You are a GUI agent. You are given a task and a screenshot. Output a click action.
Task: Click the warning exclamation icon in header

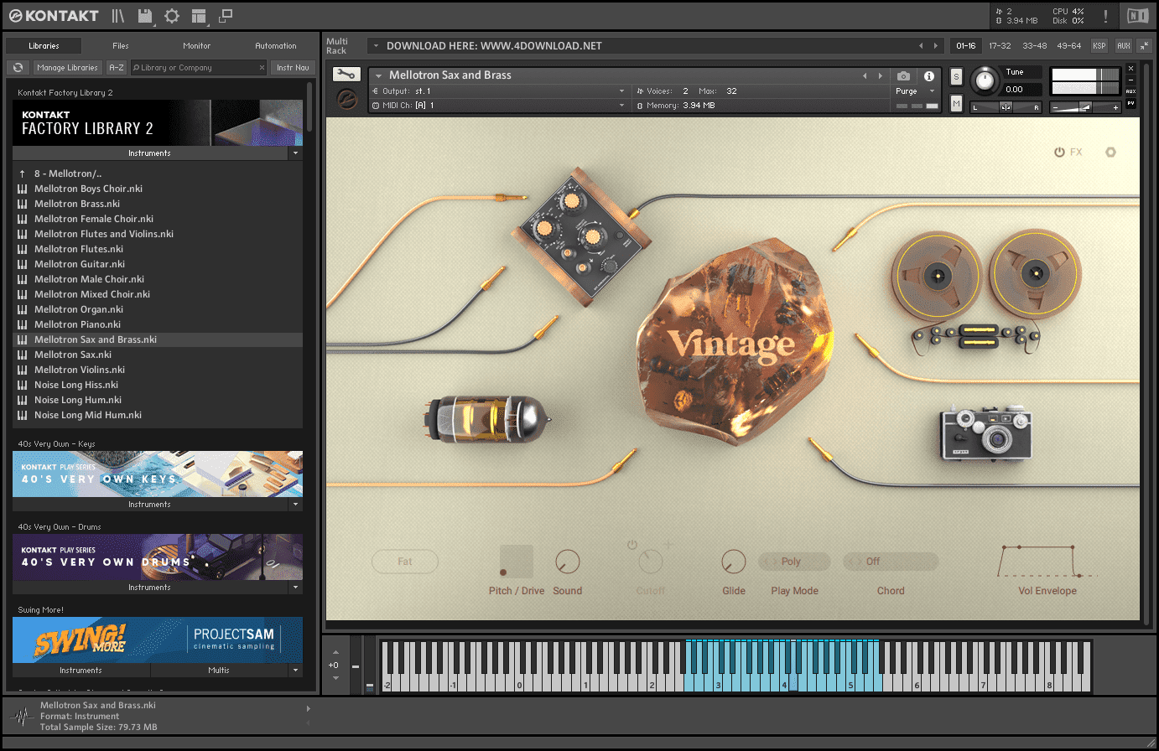[x=1105, y=16]
